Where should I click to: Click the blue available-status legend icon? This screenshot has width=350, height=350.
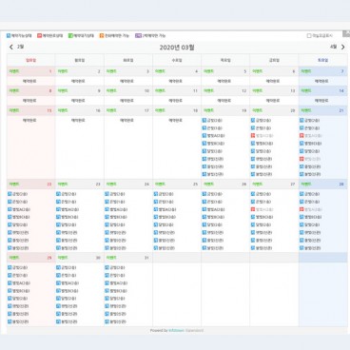coord(9,36)
